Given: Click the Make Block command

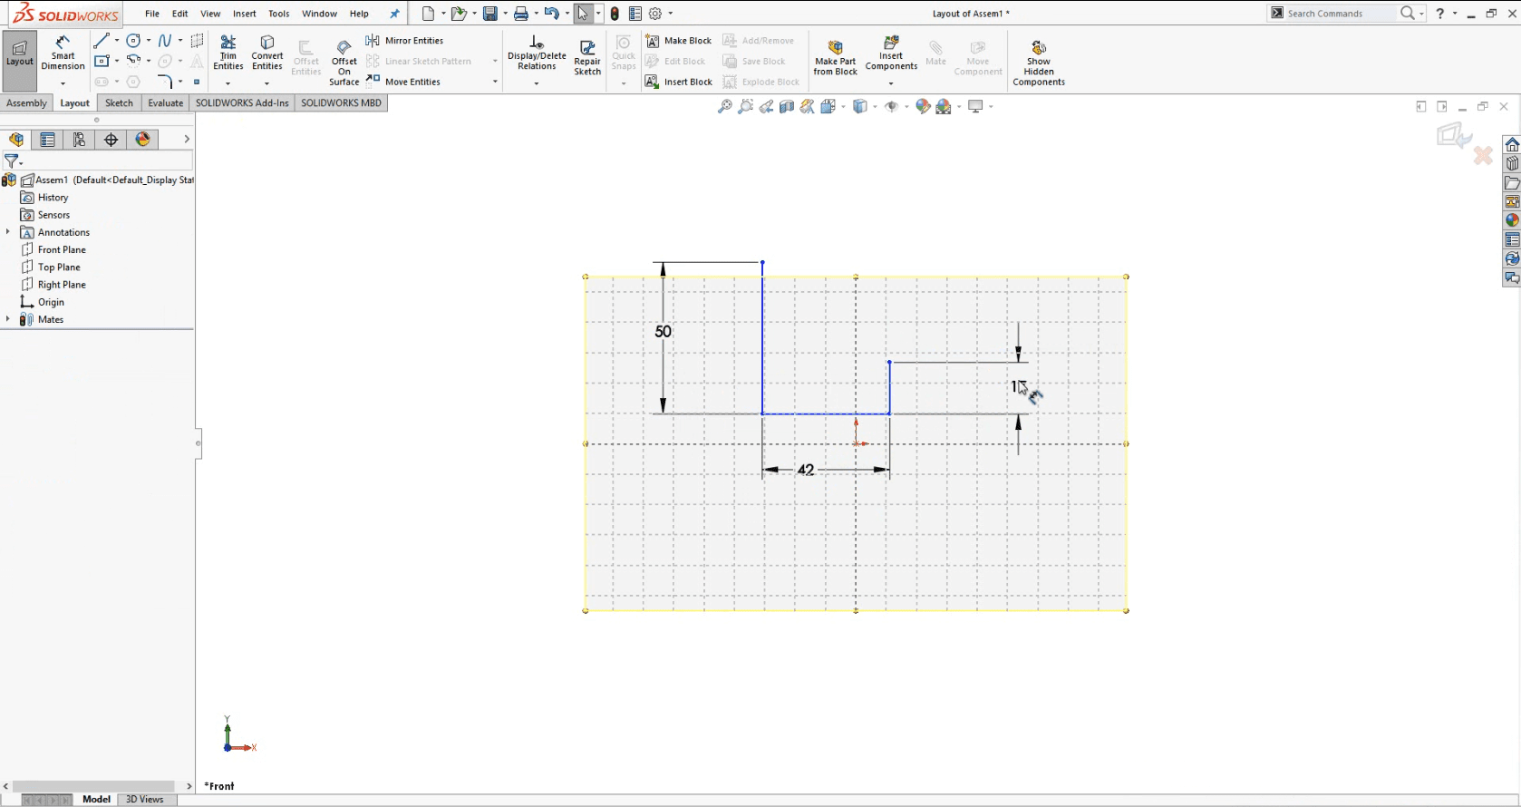Looking at the screenshot, I should coord(678,41).
